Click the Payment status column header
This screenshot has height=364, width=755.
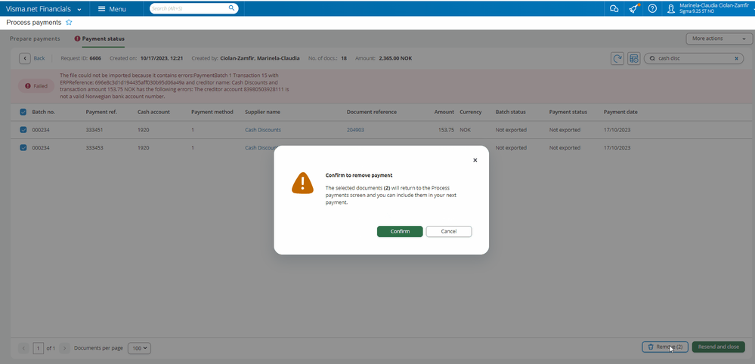[568, 112]
